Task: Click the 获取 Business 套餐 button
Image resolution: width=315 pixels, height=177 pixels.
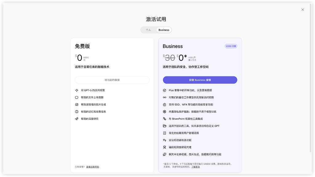Action: [200, 80]
